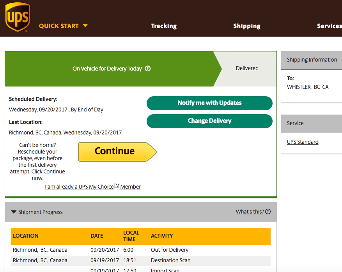Image resolution: width=342 pixels, height=272 pixels.
Task: Click On Vehicle for Delivery Today status text
Action: point(107,69)
